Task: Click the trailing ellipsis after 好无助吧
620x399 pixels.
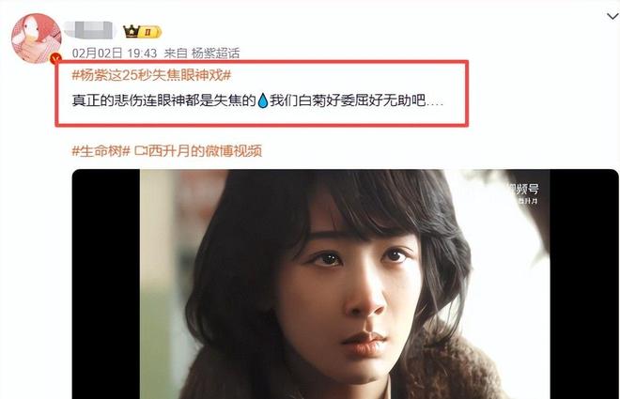Action: (435, 104)
